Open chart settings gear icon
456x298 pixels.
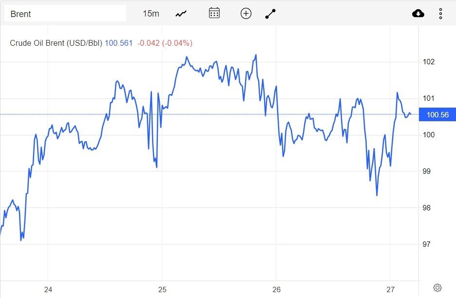(437, 288)
